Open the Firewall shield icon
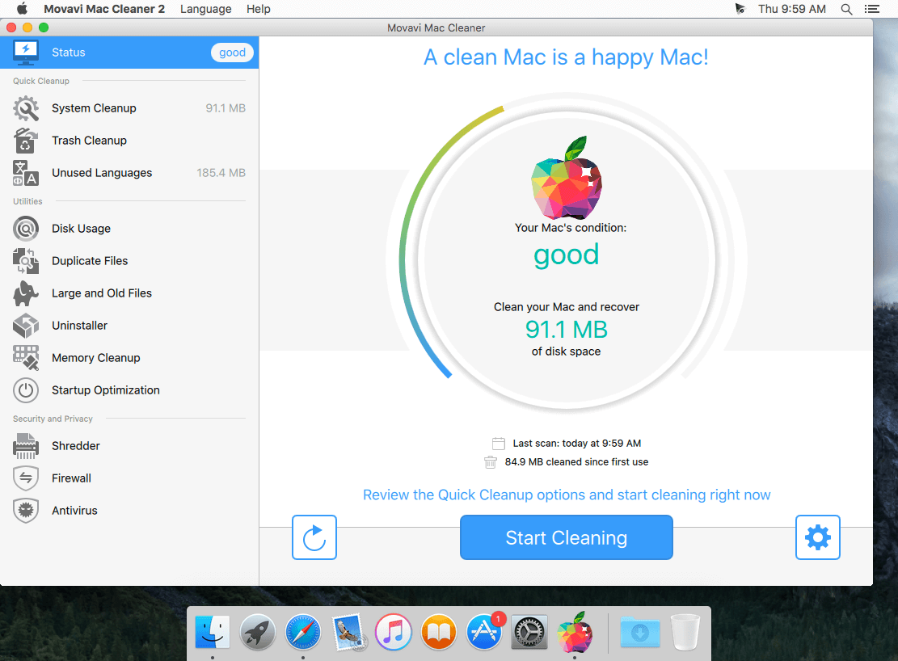The image size is (898, 661). click(26, 478)
